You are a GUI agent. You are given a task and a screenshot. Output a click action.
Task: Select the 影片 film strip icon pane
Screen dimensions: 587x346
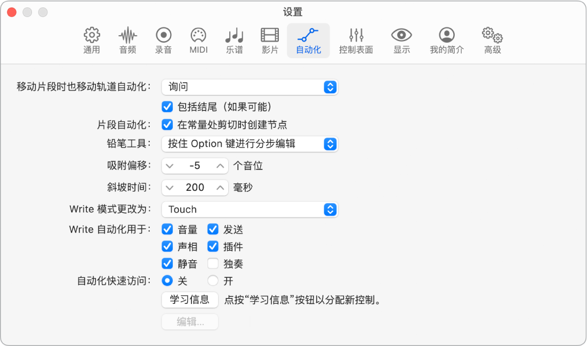(x=270, y=35)
